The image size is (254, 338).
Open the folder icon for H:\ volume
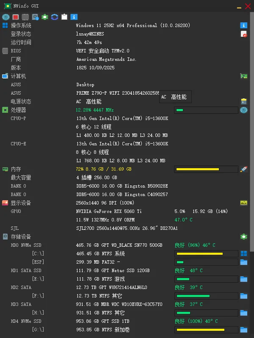244,313
